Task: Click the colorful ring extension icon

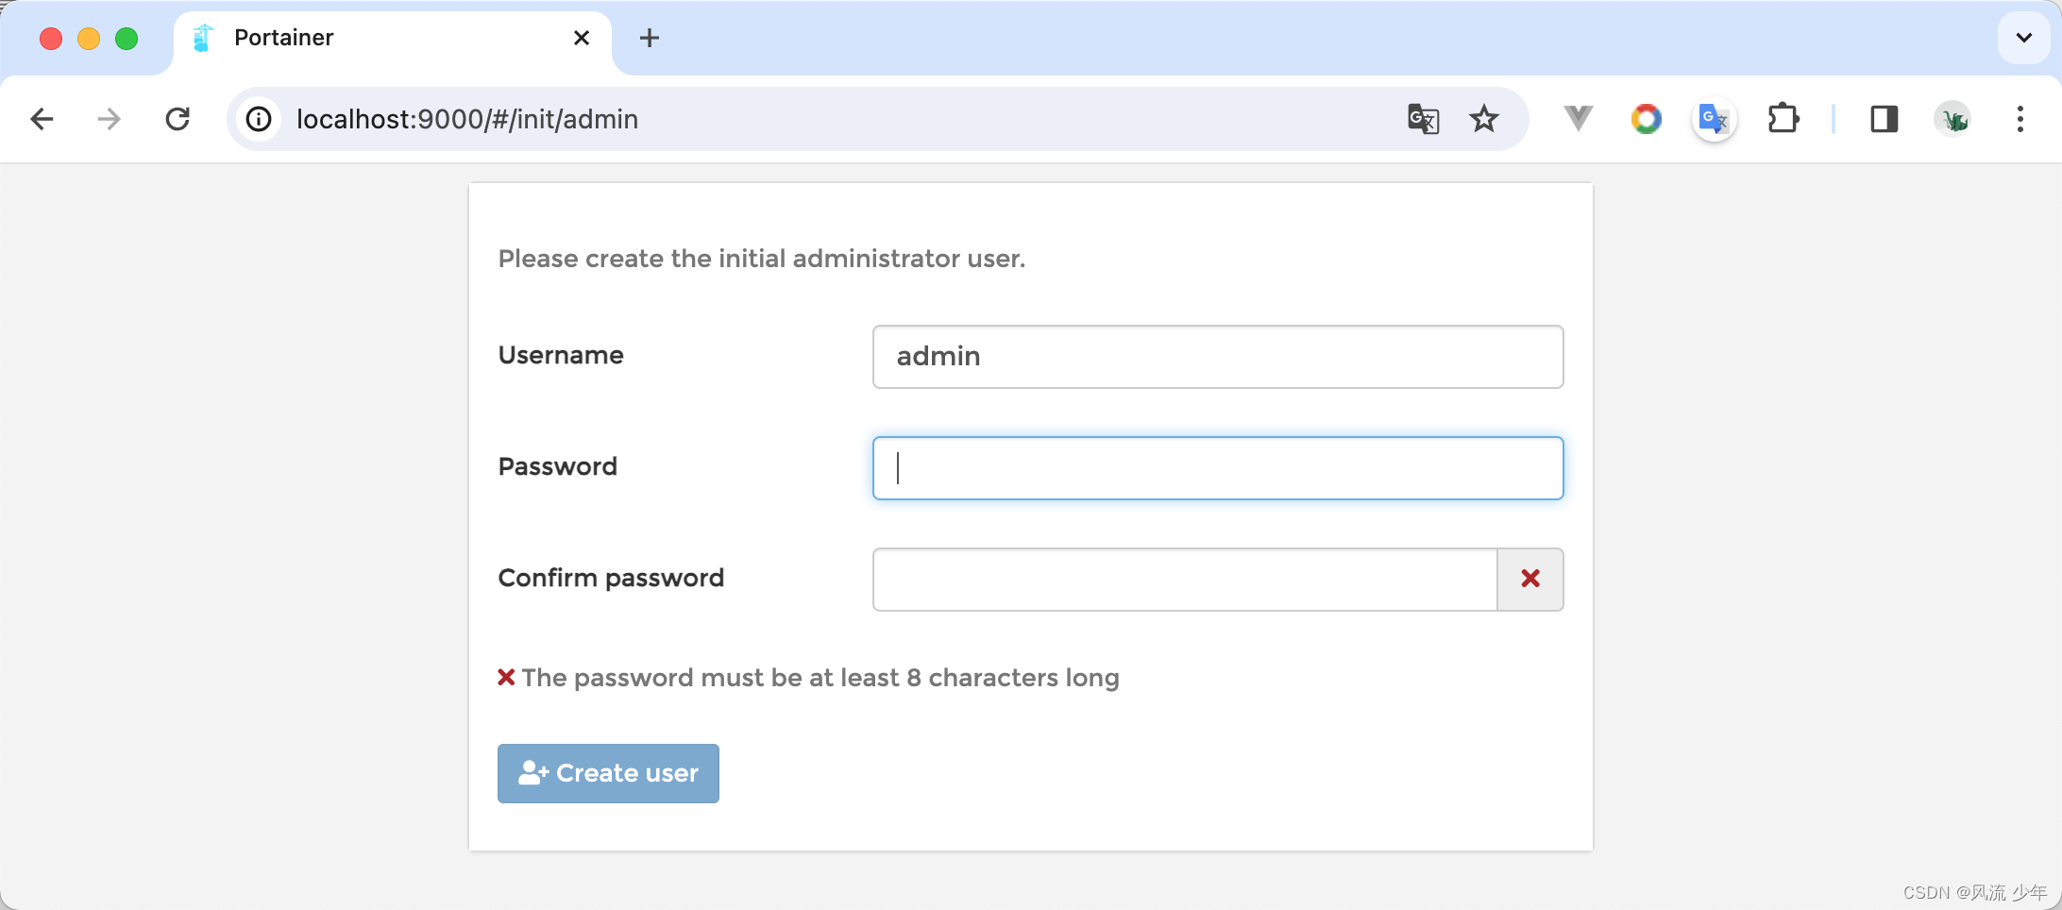Action: click(x=1646, y=119)
